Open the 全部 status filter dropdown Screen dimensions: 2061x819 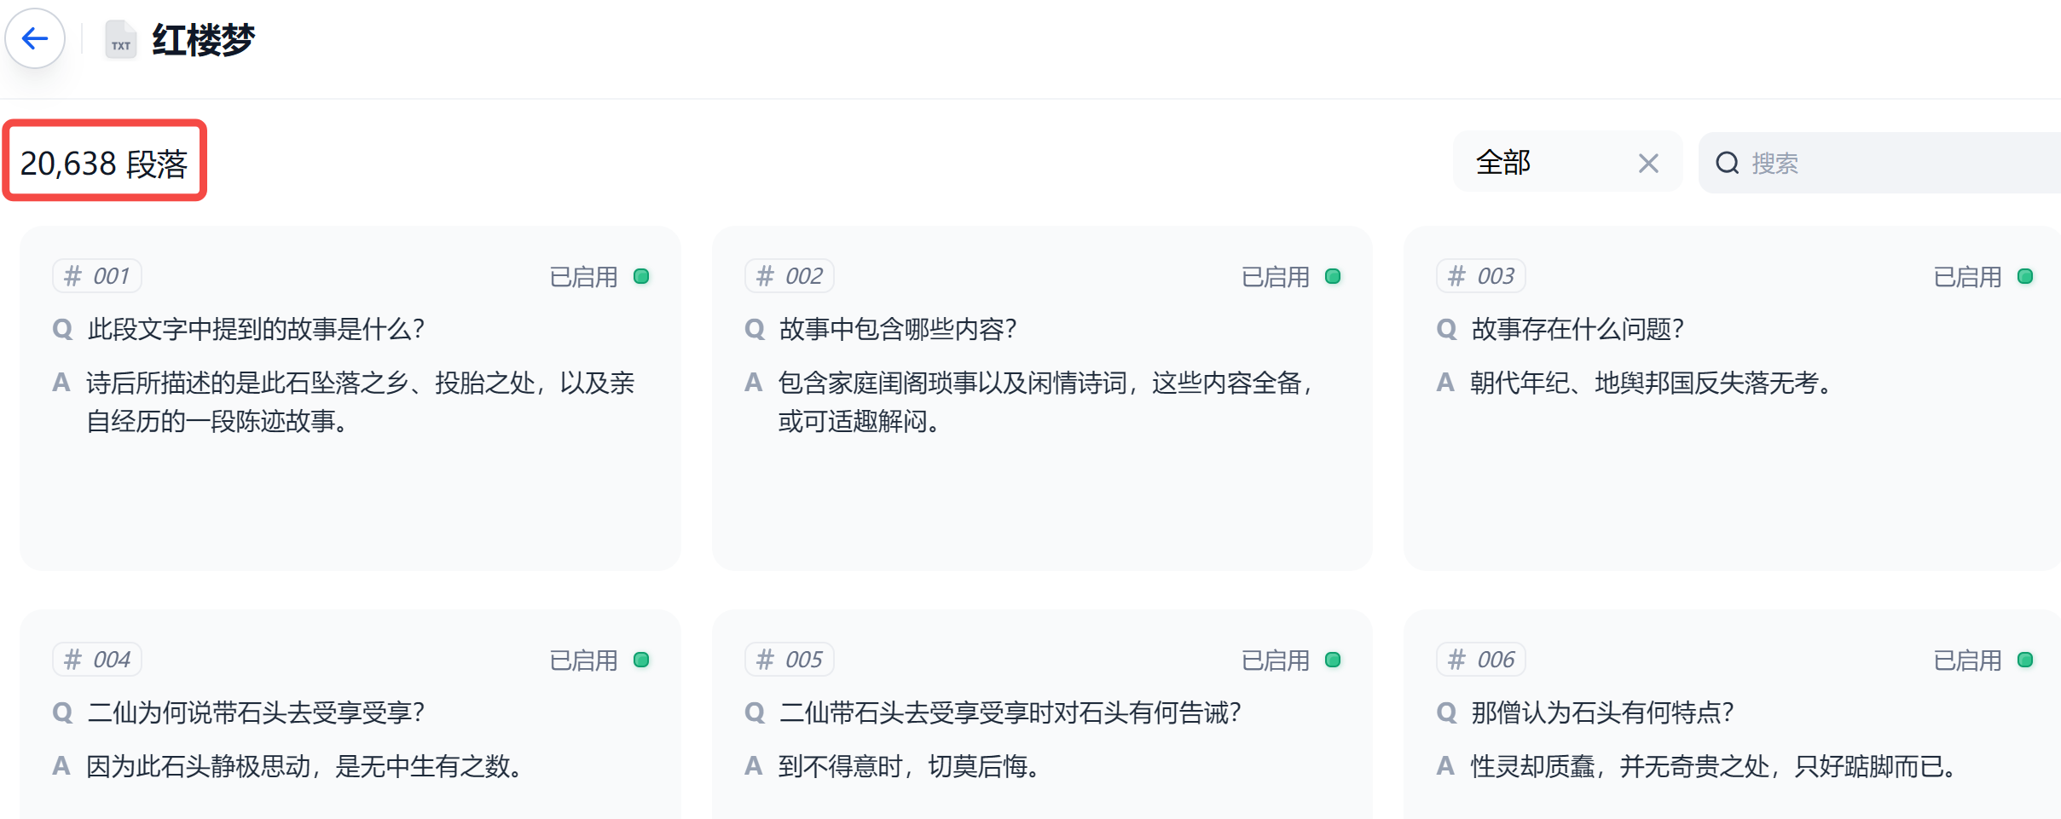1535,163
